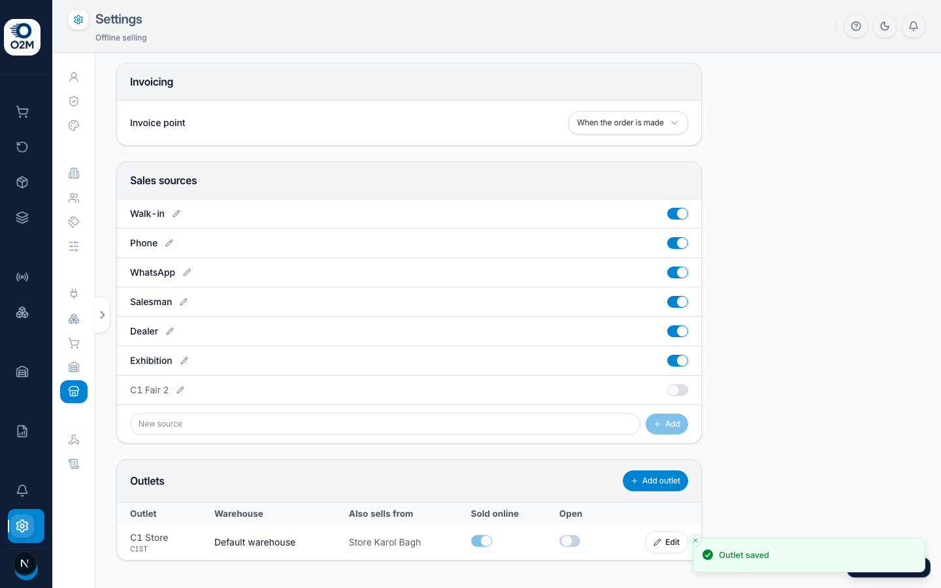Turn off the Phone sales source

678,243
